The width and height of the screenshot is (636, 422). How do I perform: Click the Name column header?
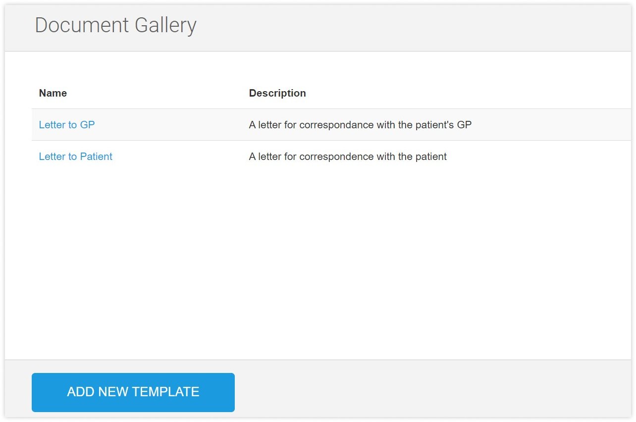(x=53, y=93)
